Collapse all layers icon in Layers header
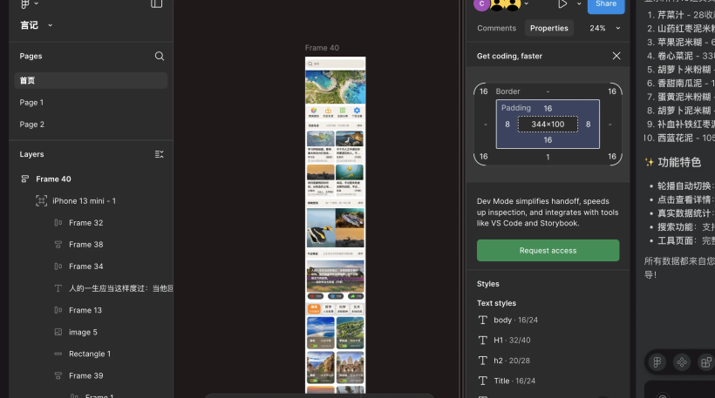The image size is (715, 398). point(160,154)
